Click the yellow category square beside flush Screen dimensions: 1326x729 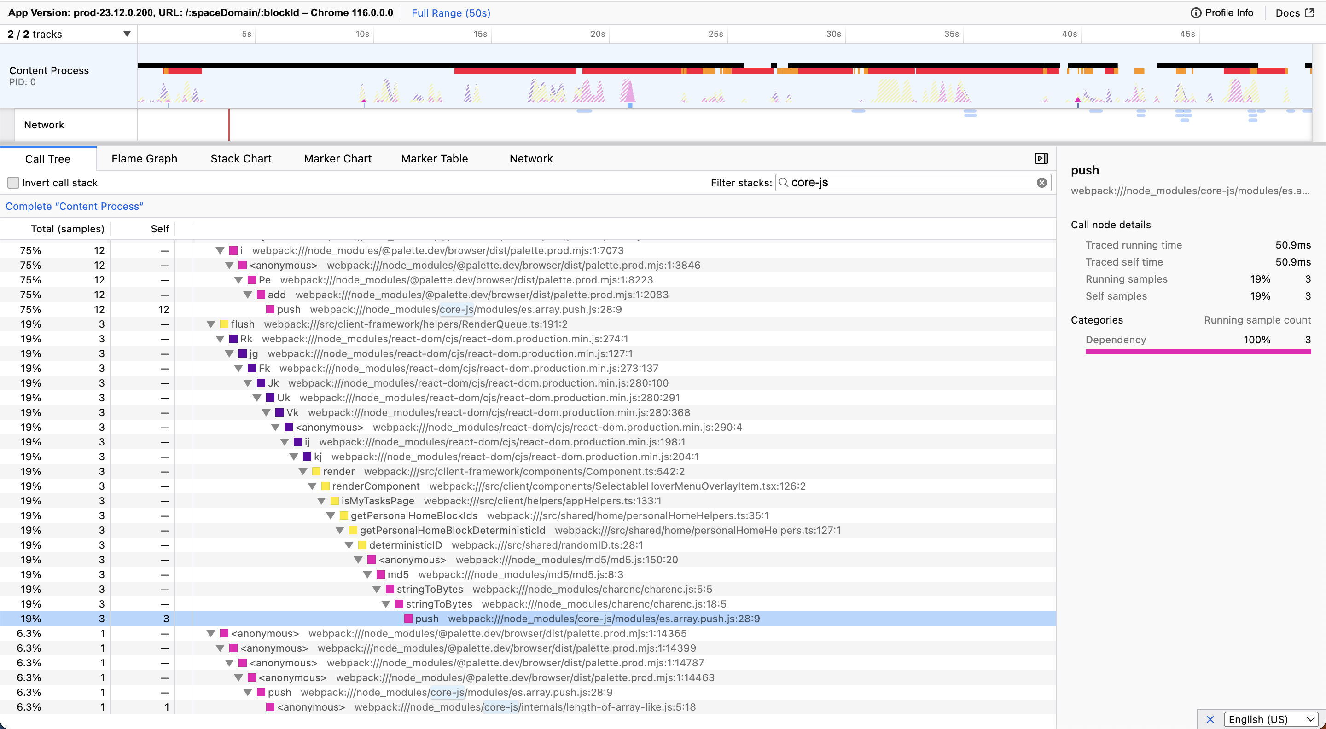click(x=224, y=324)
